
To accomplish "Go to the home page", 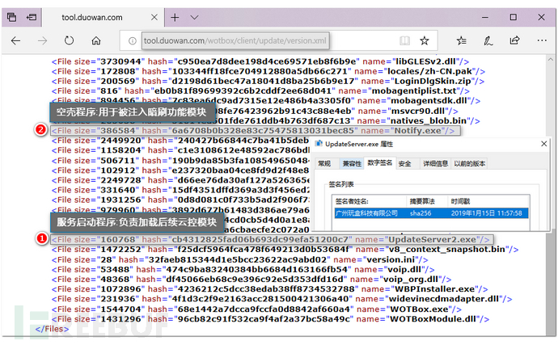I will (x=96, y=41).
